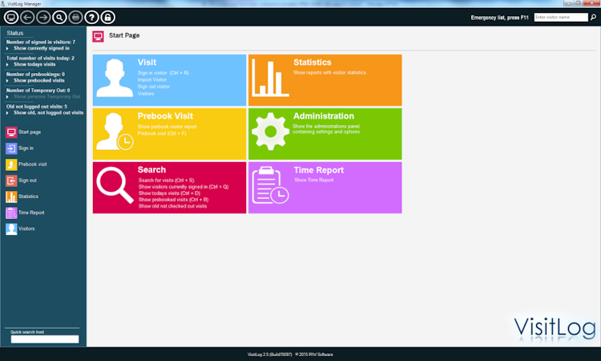Click the gear on Administration tile
The height and width of the screenshot is (361, 601).
(270, 132)
